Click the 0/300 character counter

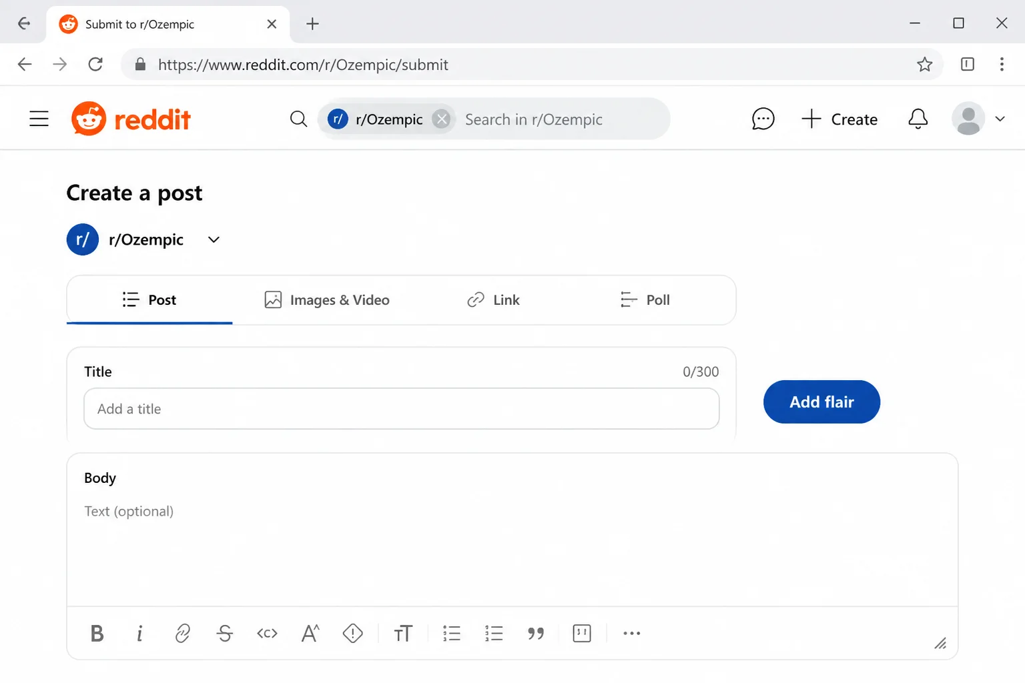701,372
